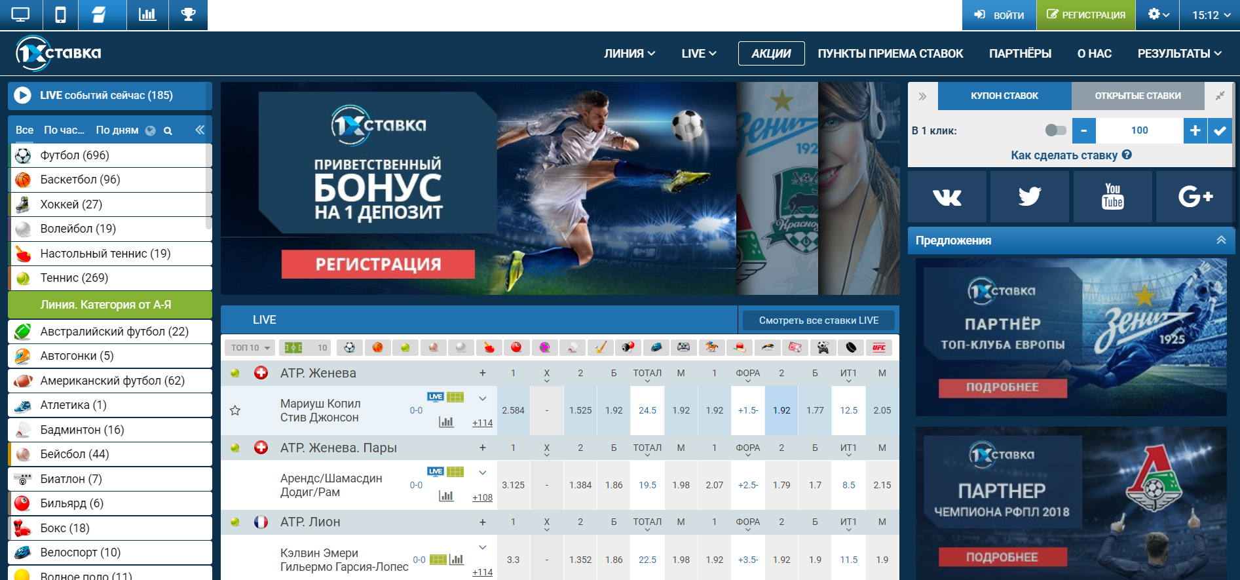Viewport: 1240px width, 580px height.
Task: Open statistics bar chart icon in top bar
Action: pyautogui.click(x=147, y=14)
